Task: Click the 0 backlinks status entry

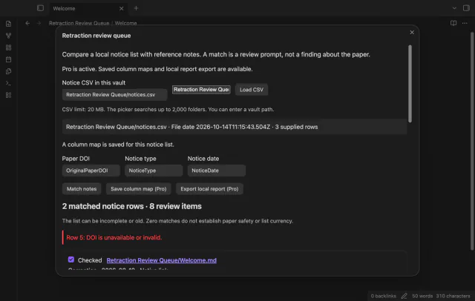Action: (383, 296)
